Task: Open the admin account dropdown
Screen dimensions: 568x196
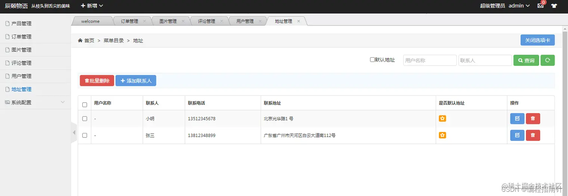Action: (519, 6)
